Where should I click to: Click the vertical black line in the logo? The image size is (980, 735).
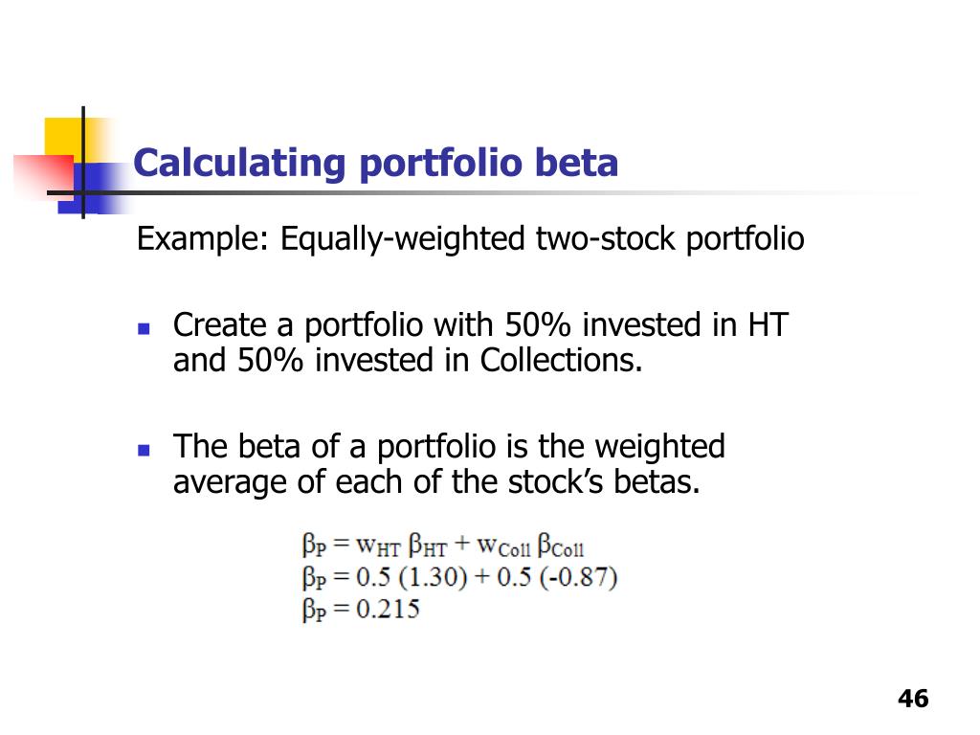83,163
